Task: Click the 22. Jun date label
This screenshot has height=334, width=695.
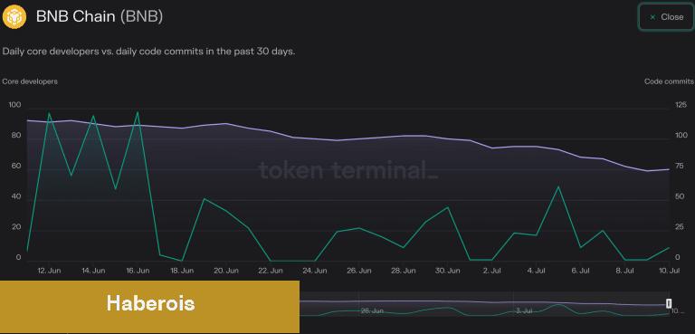Action: [271, 270]
